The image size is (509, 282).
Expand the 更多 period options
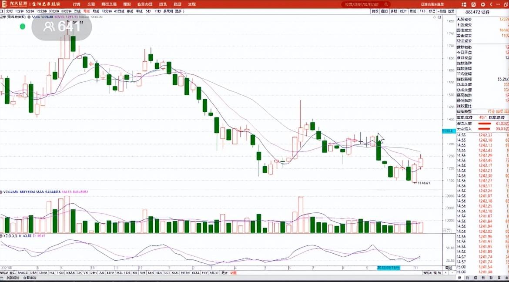click(x=179, y=11)
